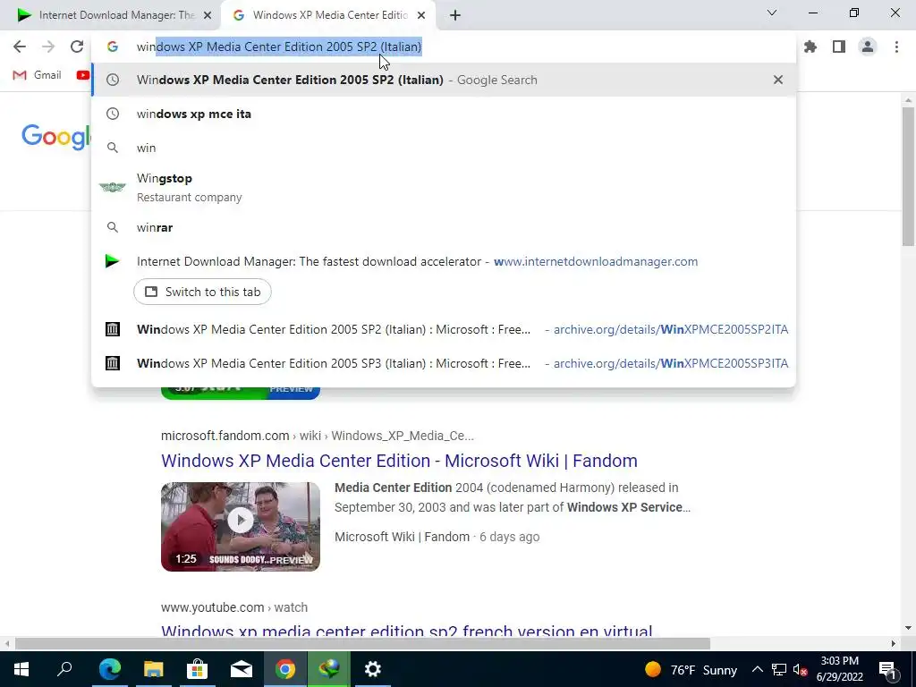Choose suggestion 'windows xp mce ita'
Screen dimensions: 916x687
click(444, 114)
